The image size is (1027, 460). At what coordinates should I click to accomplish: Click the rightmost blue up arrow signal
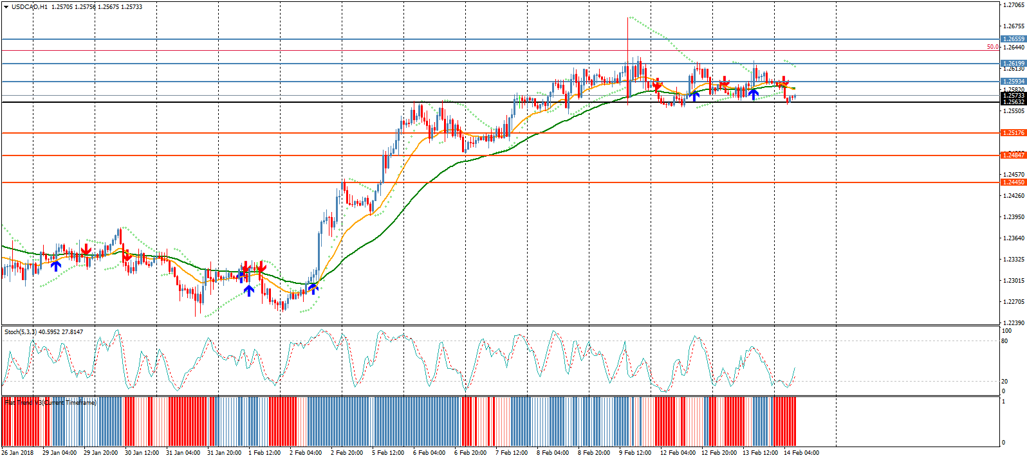coord(753,94)
